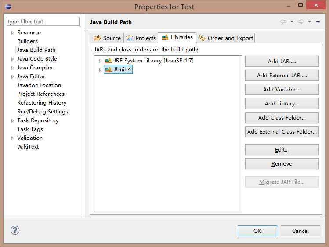Expand the Java Code Style node

(x=12, y=59)
